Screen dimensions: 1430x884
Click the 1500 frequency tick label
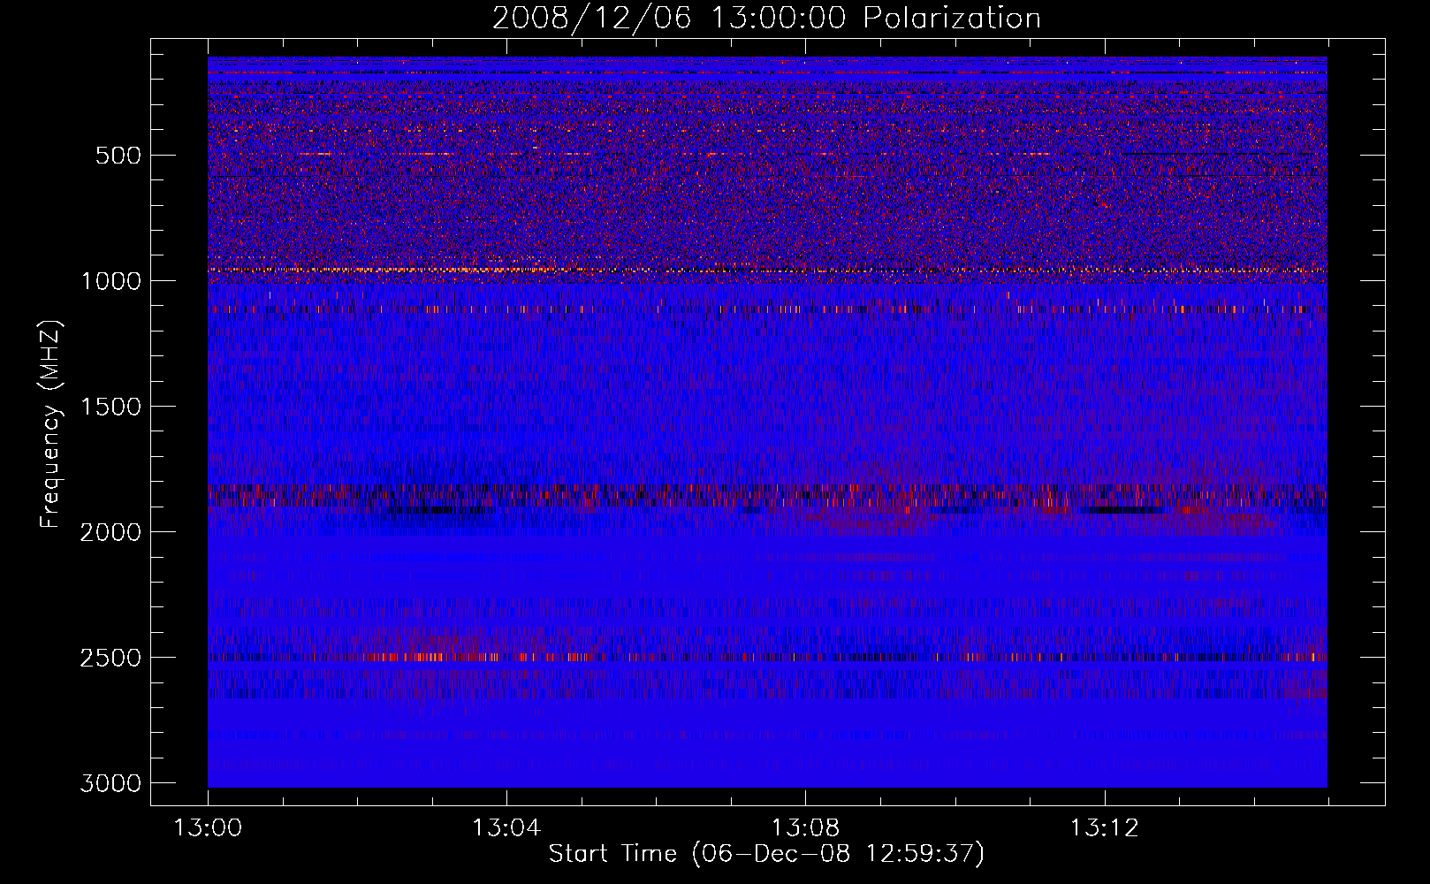tap(110, 407)
